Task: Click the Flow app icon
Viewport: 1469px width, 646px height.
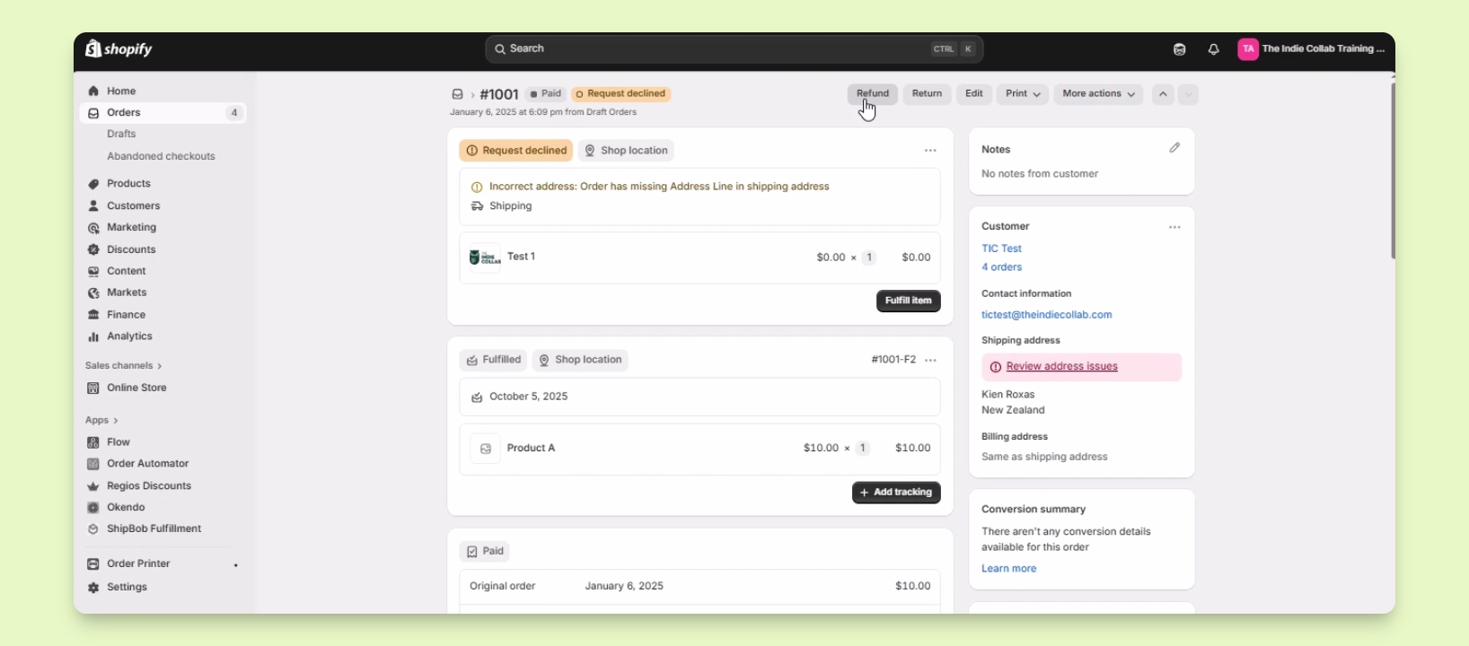Action: (93, 442)
